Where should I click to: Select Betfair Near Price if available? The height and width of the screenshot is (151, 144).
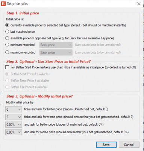(x=7, y=80)
